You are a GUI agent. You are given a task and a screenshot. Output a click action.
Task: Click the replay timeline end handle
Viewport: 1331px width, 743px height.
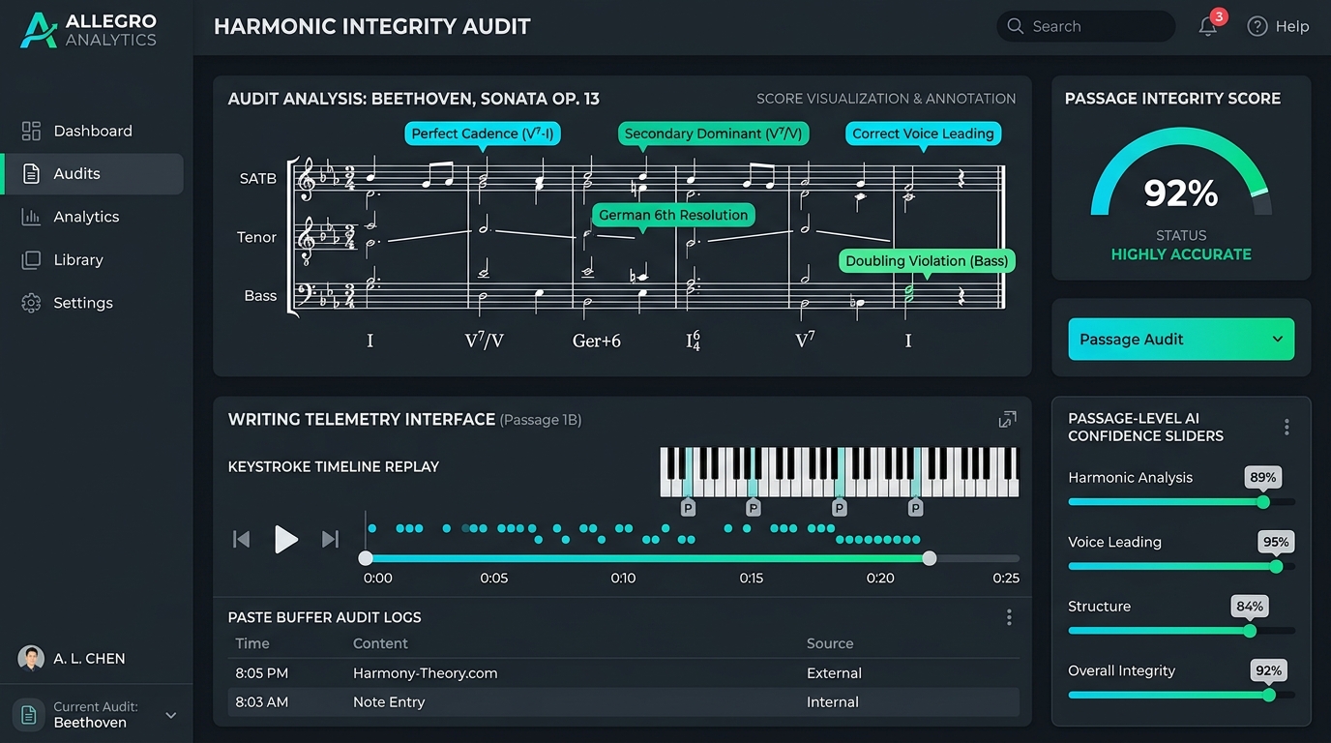(x=930, y=558)
